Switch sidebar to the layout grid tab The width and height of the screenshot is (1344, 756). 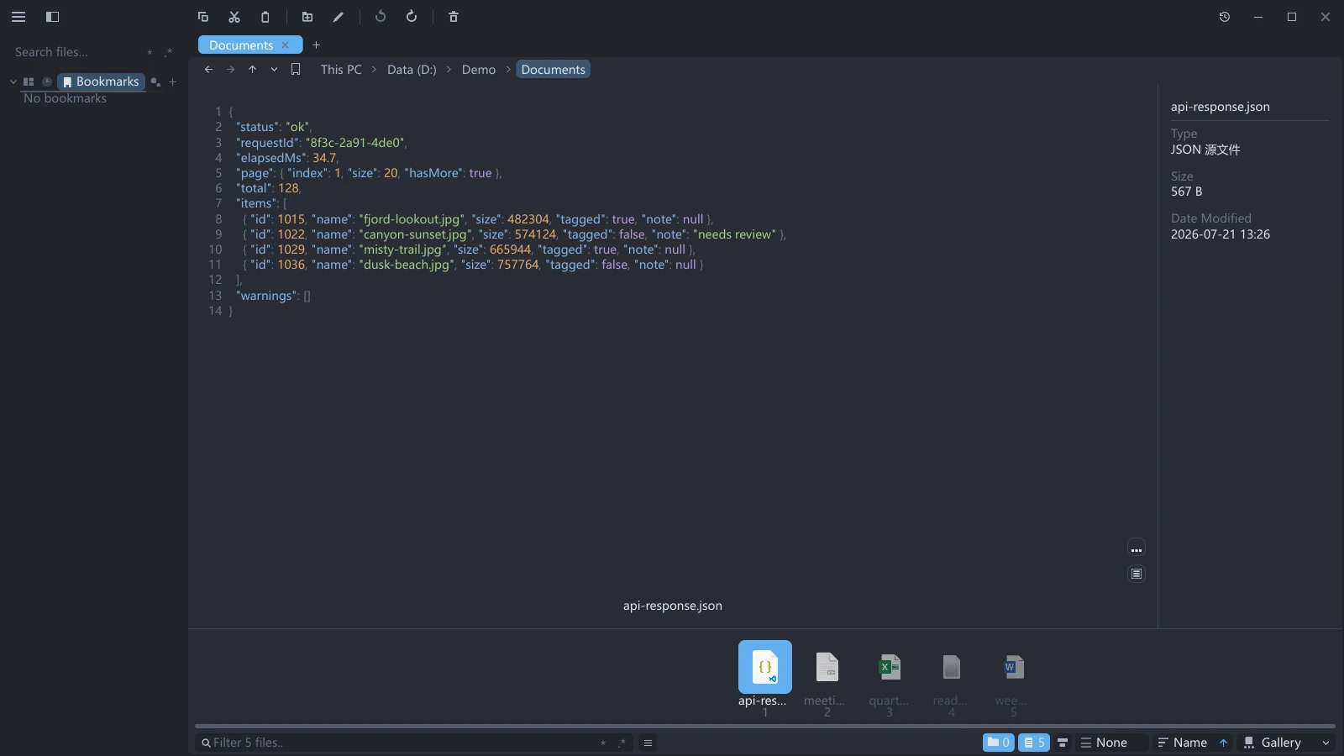tap(29, 81)
